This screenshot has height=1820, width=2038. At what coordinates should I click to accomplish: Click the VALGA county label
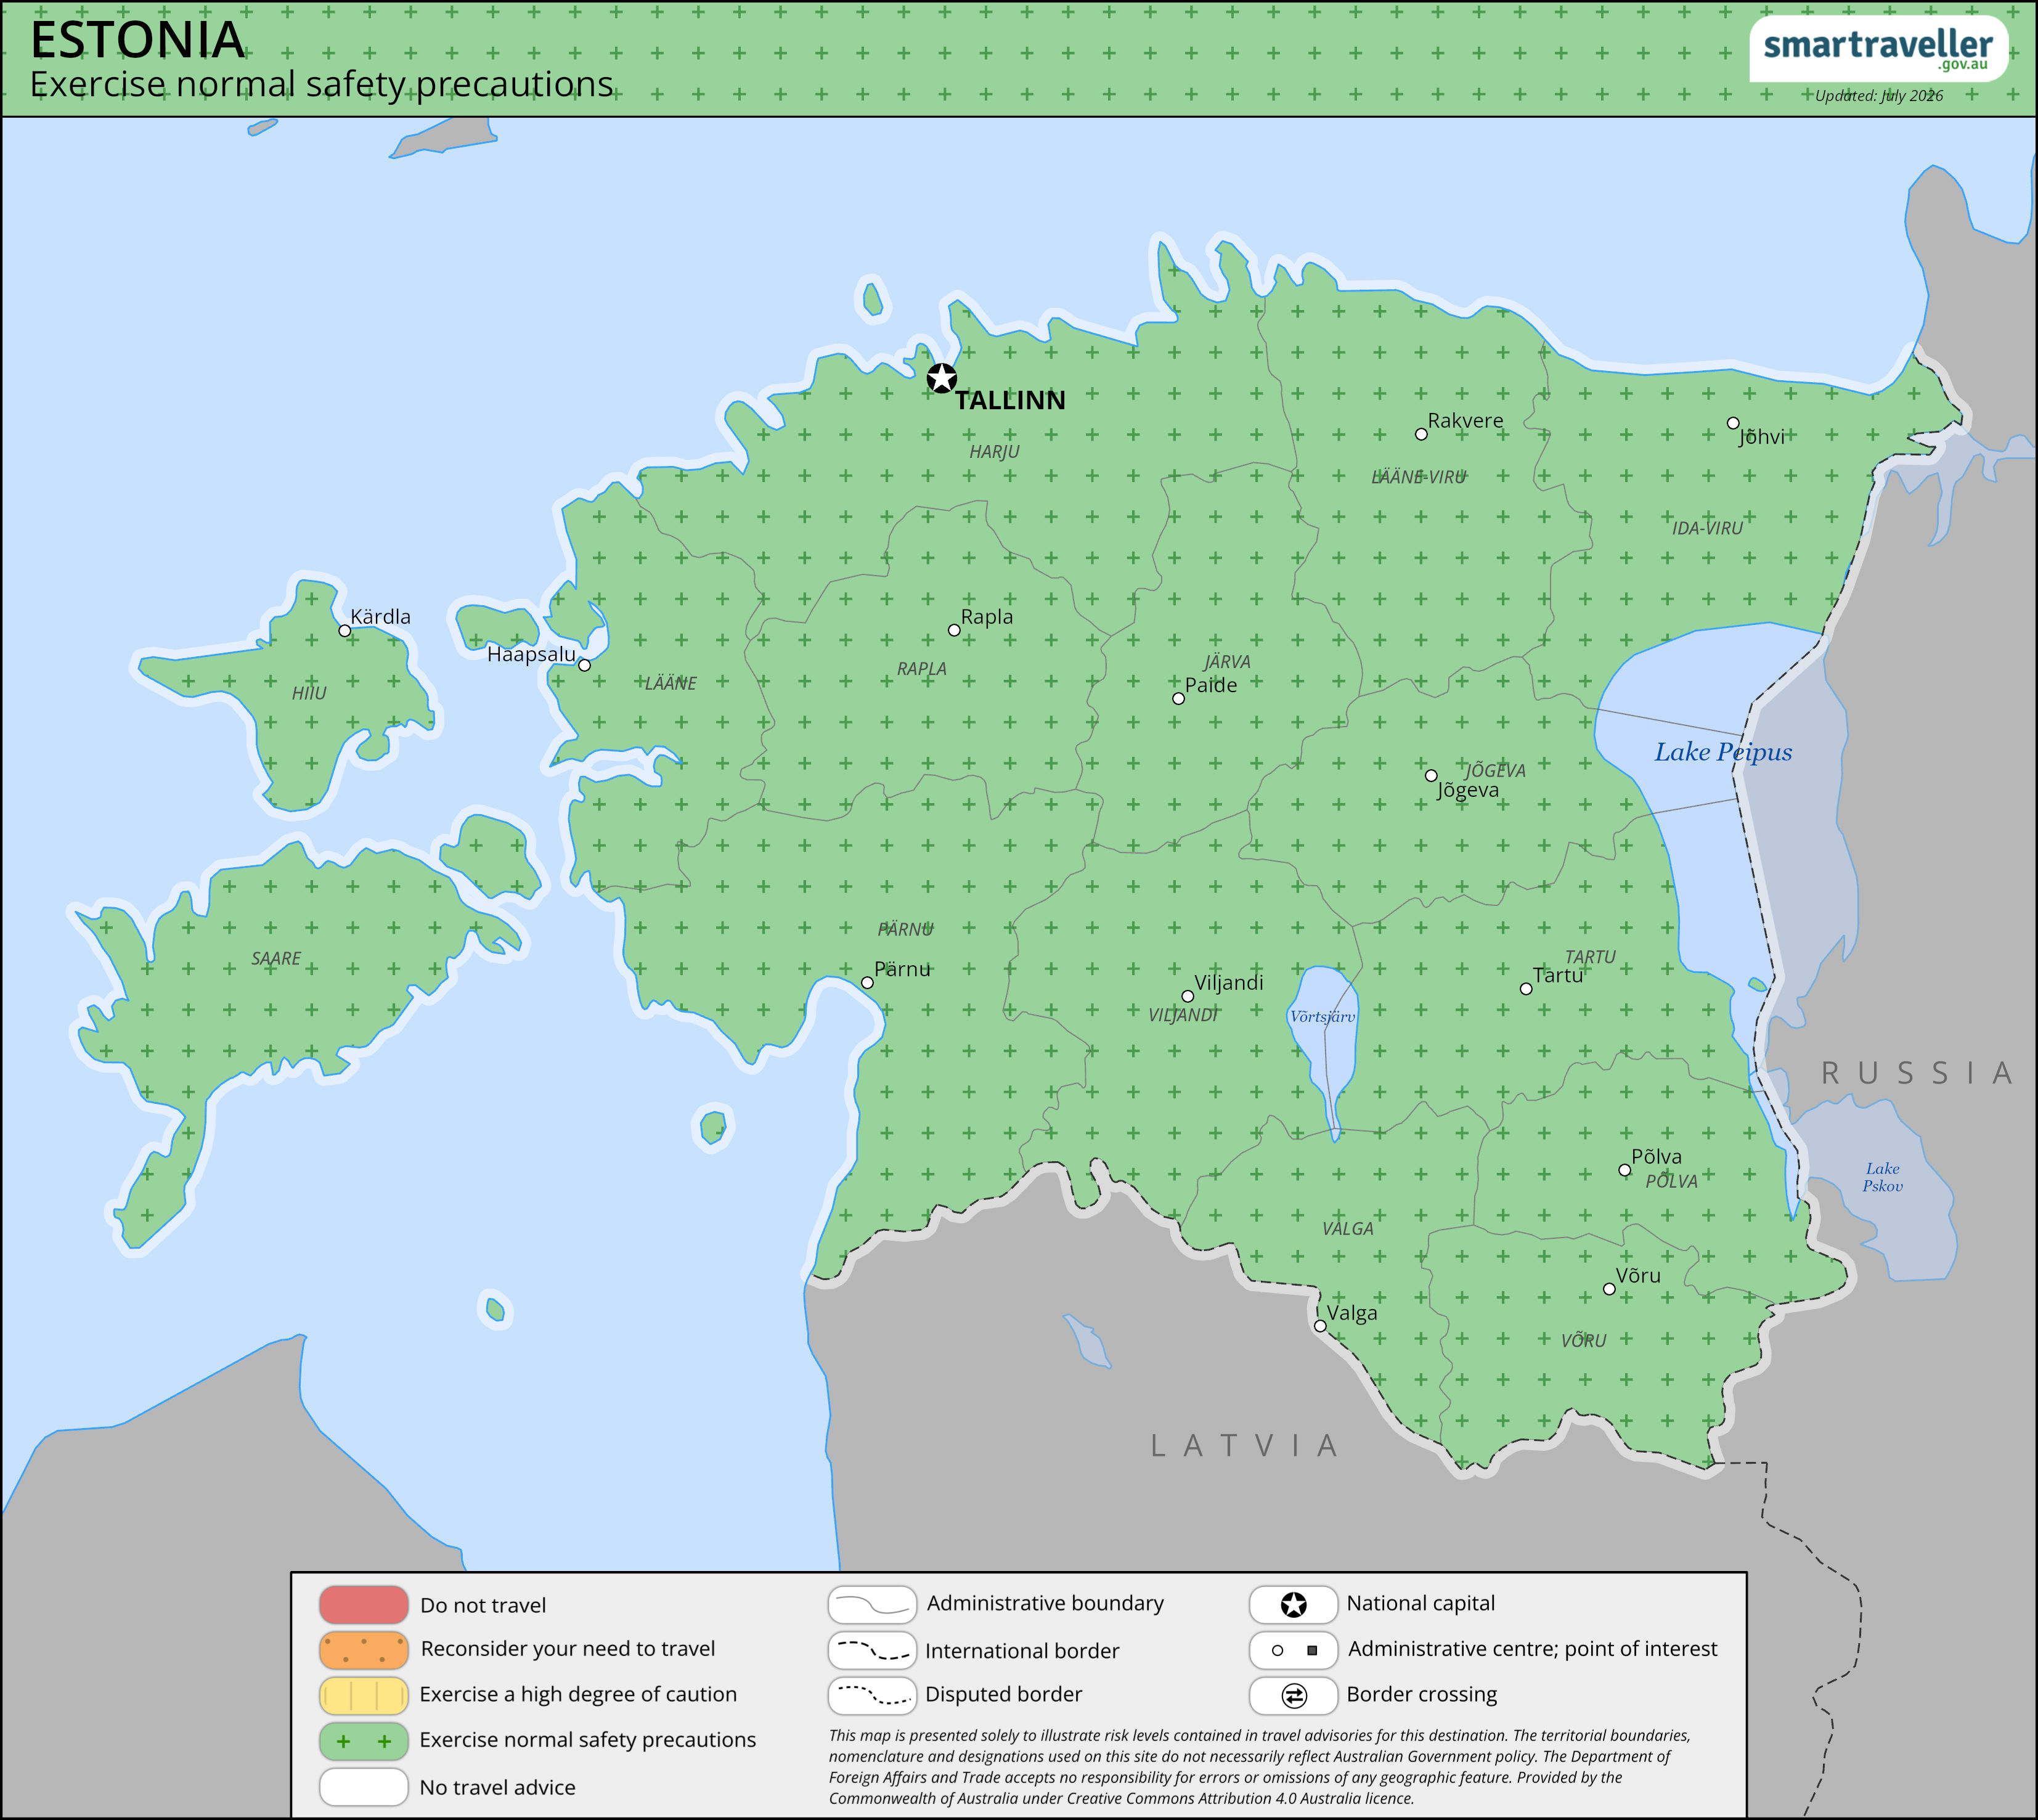coord(1347,1229)
